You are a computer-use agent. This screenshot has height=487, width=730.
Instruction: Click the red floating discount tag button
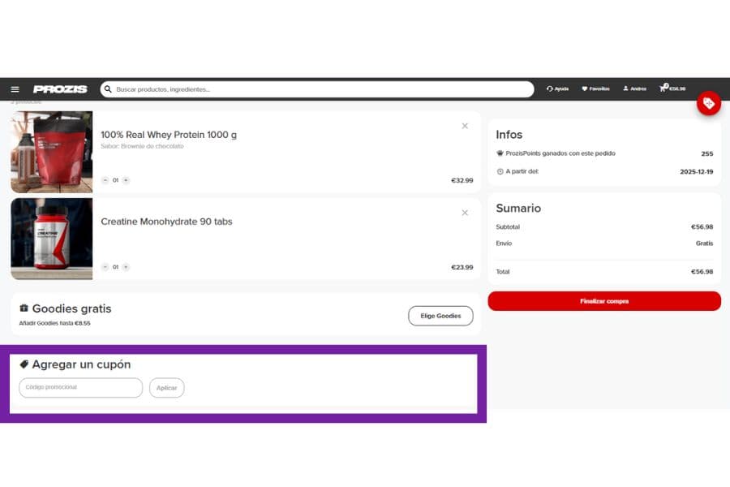(709, 103)
